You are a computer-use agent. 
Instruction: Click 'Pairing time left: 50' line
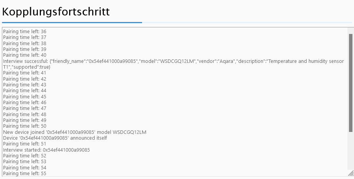[x=25, y=126]
